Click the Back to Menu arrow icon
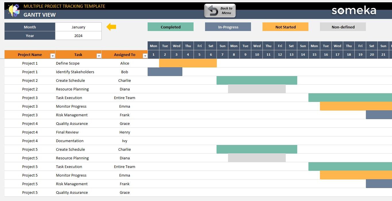This screenshot has width=392, height=201. point(212,10)
